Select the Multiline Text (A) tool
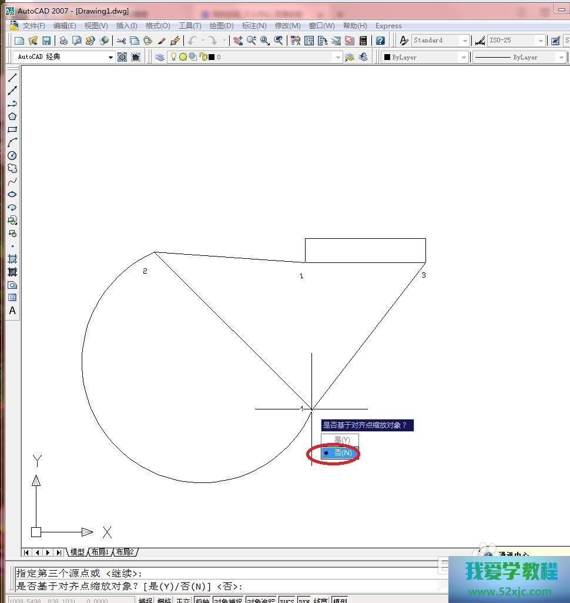The height and width of the screenshot is (603, 570). tap(12, 311)
